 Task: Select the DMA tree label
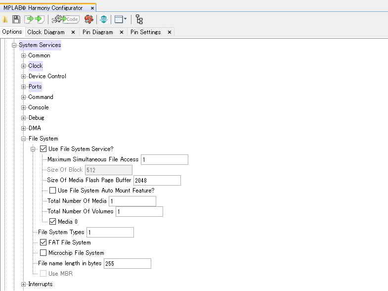[x=35, y=128]
